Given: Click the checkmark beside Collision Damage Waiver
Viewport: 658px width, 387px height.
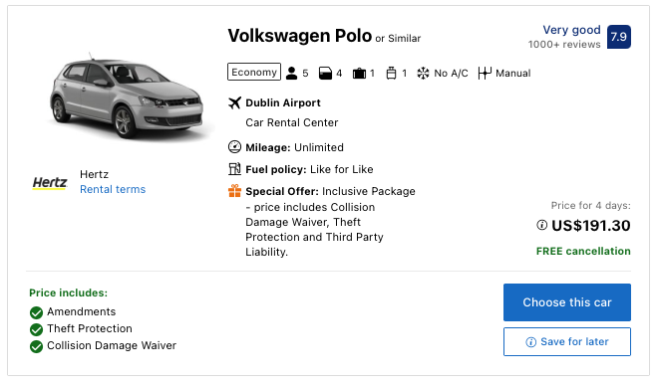Looking at the screenshot, I should (37, 347).
